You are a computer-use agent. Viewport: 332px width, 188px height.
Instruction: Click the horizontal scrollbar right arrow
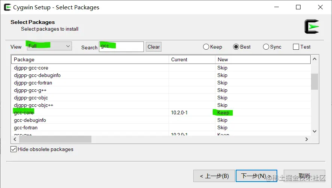point(307,139)
